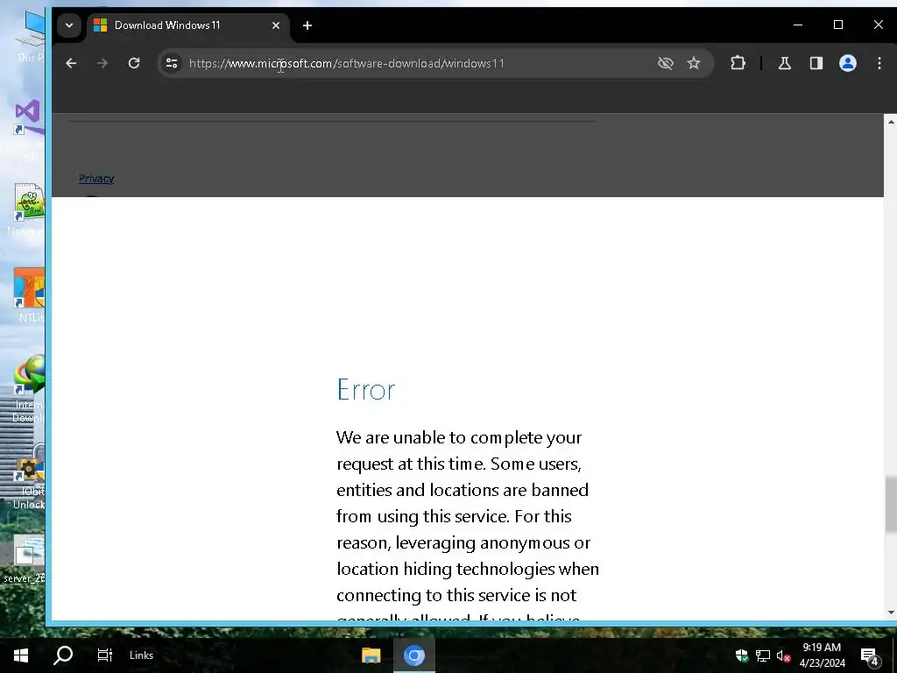
Task: Open taskbar Search magnifier
Action: click(x=63, y=655)
